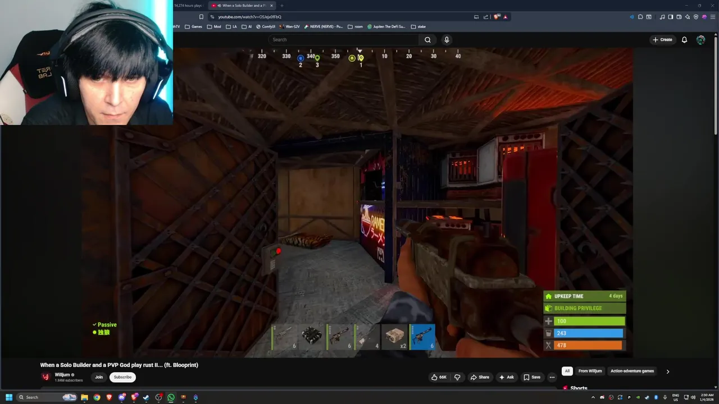
Task: Open the Windows Start menu
Action: 9,397
